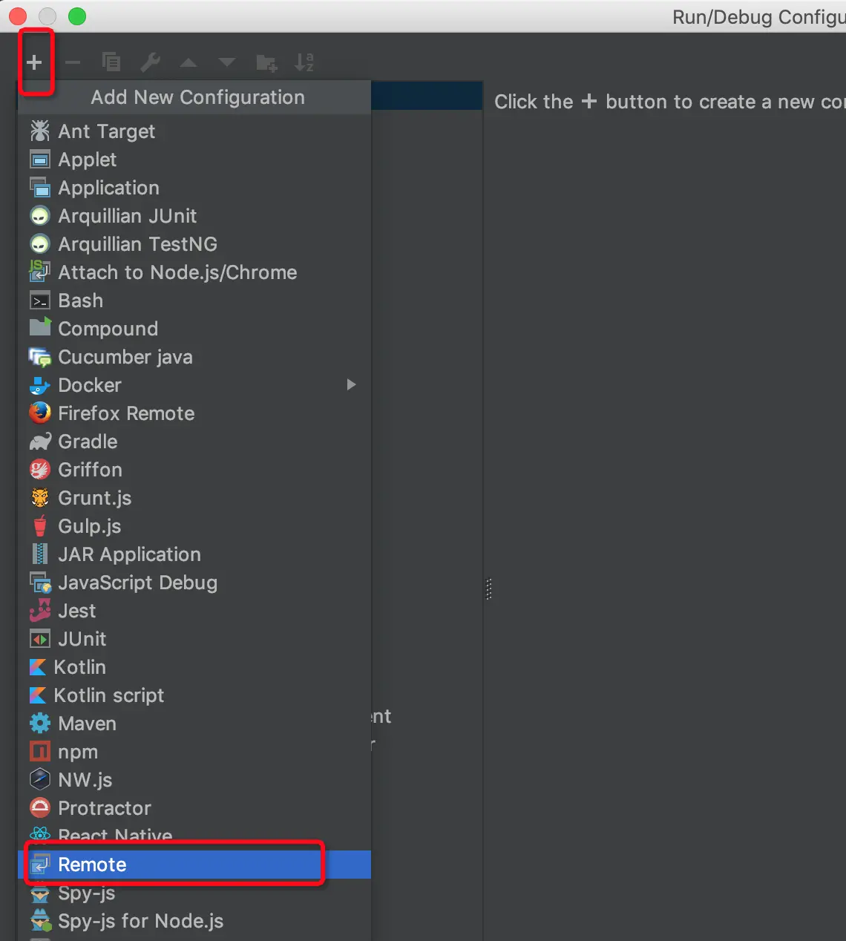The image size is (846, 941).
Task: Click the Gradle elephant icon
Action: point(40,442)
